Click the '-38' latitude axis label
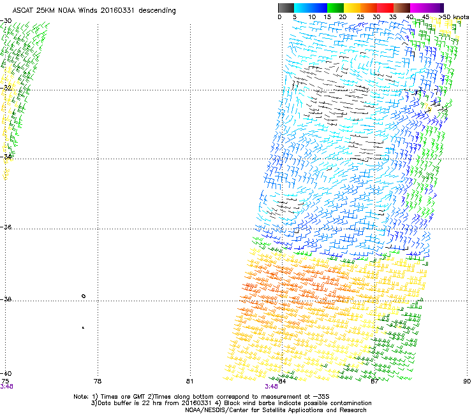The height and width of the screenshot is (414, 472). [6, 299]
